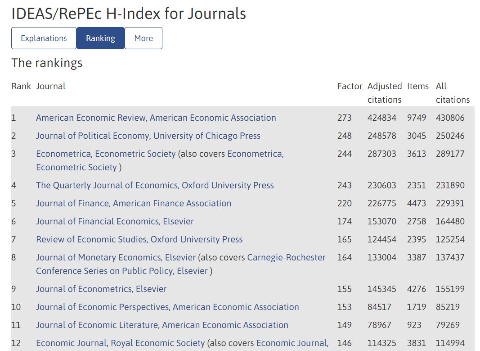This screenshot has height=351, width=480.
Task: Click the Items column header
Action: (418, 87)
